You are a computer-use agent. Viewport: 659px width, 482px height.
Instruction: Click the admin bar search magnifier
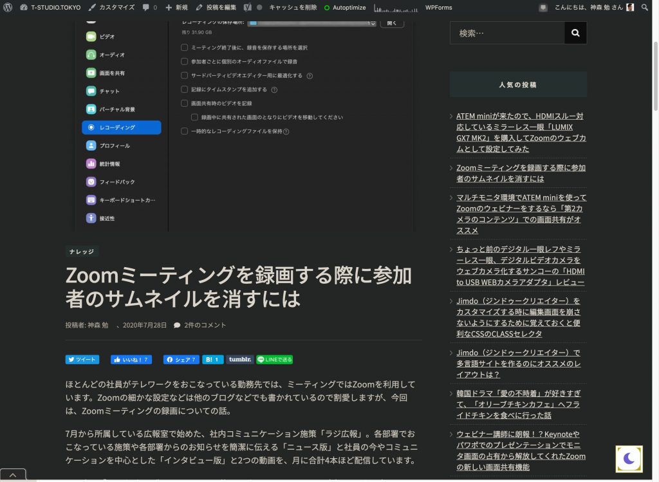645,7
